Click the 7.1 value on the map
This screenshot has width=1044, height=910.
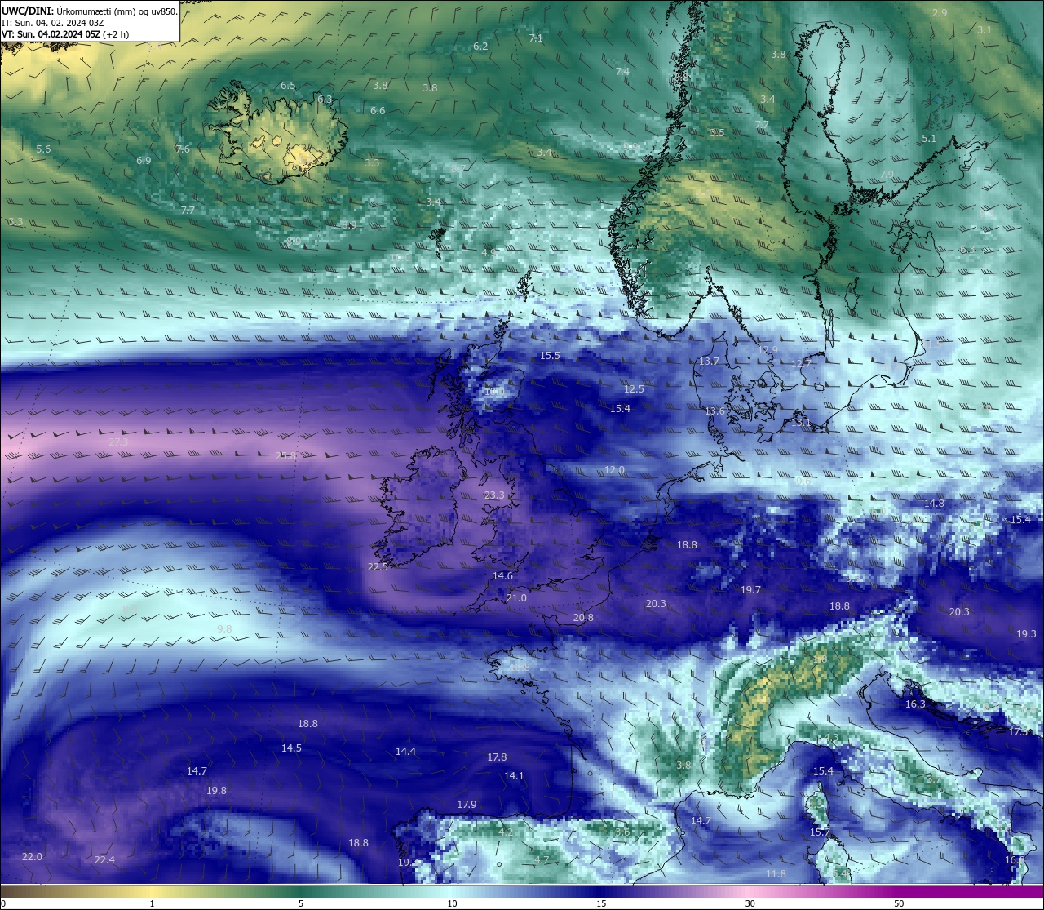click(x=536, y=38)
